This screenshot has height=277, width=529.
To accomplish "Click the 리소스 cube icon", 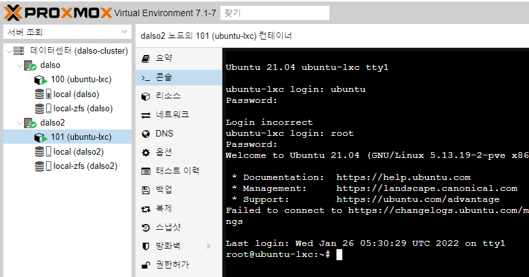I will click(x=146, y=96).
